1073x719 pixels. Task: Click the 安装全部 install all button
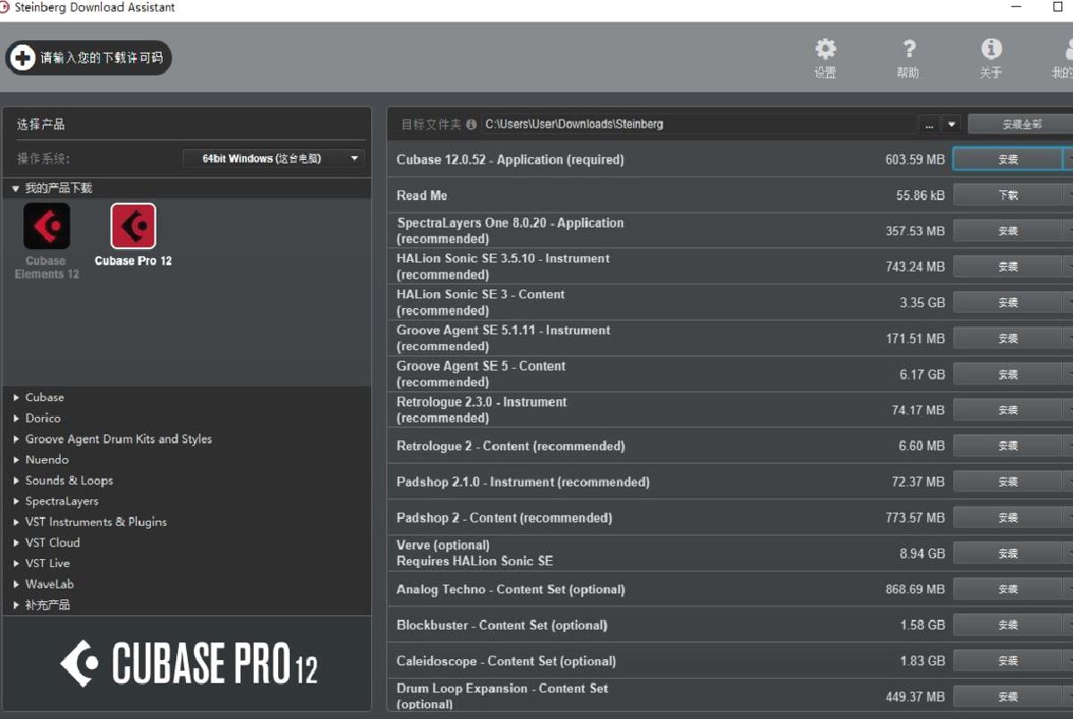point(1021,125)
